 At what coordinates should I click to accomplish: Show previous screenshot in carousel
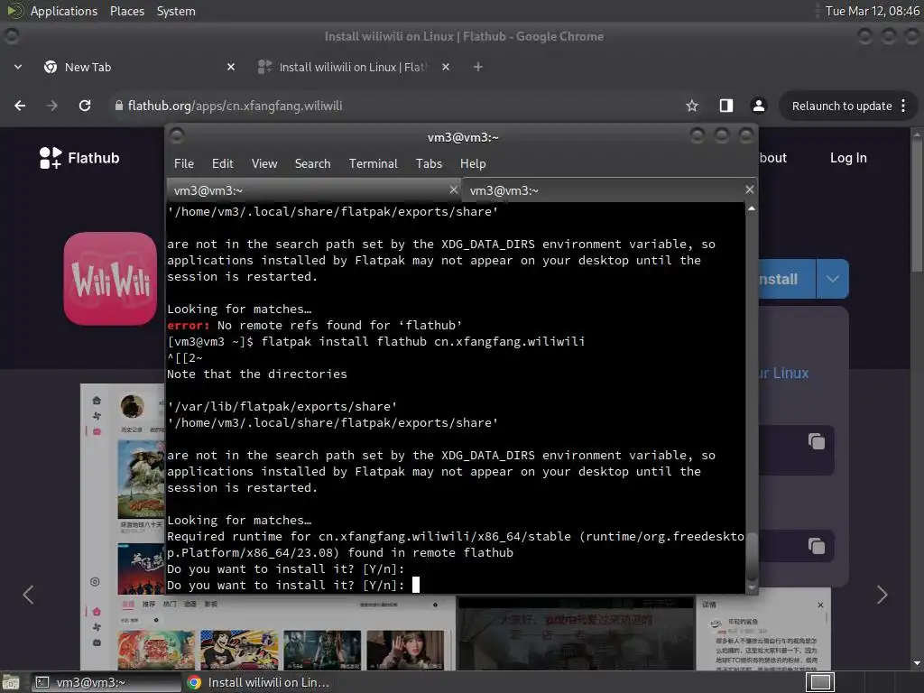point(28,595)
